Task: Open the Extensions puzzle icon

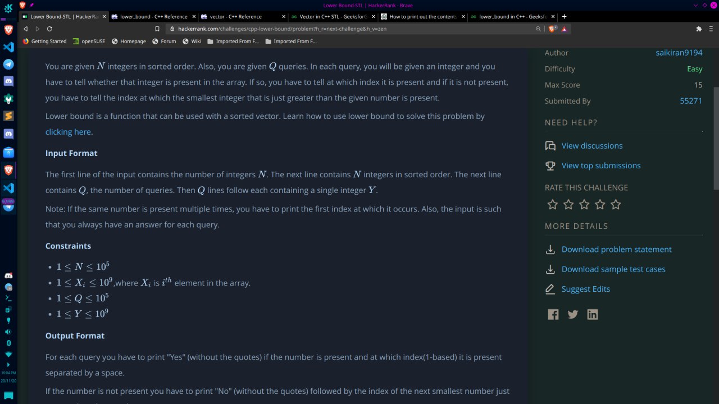Action: click(699, 29)
